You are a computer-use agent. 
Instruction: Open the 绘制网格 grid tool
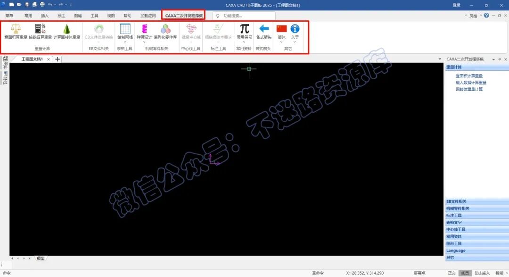(125, 29)
